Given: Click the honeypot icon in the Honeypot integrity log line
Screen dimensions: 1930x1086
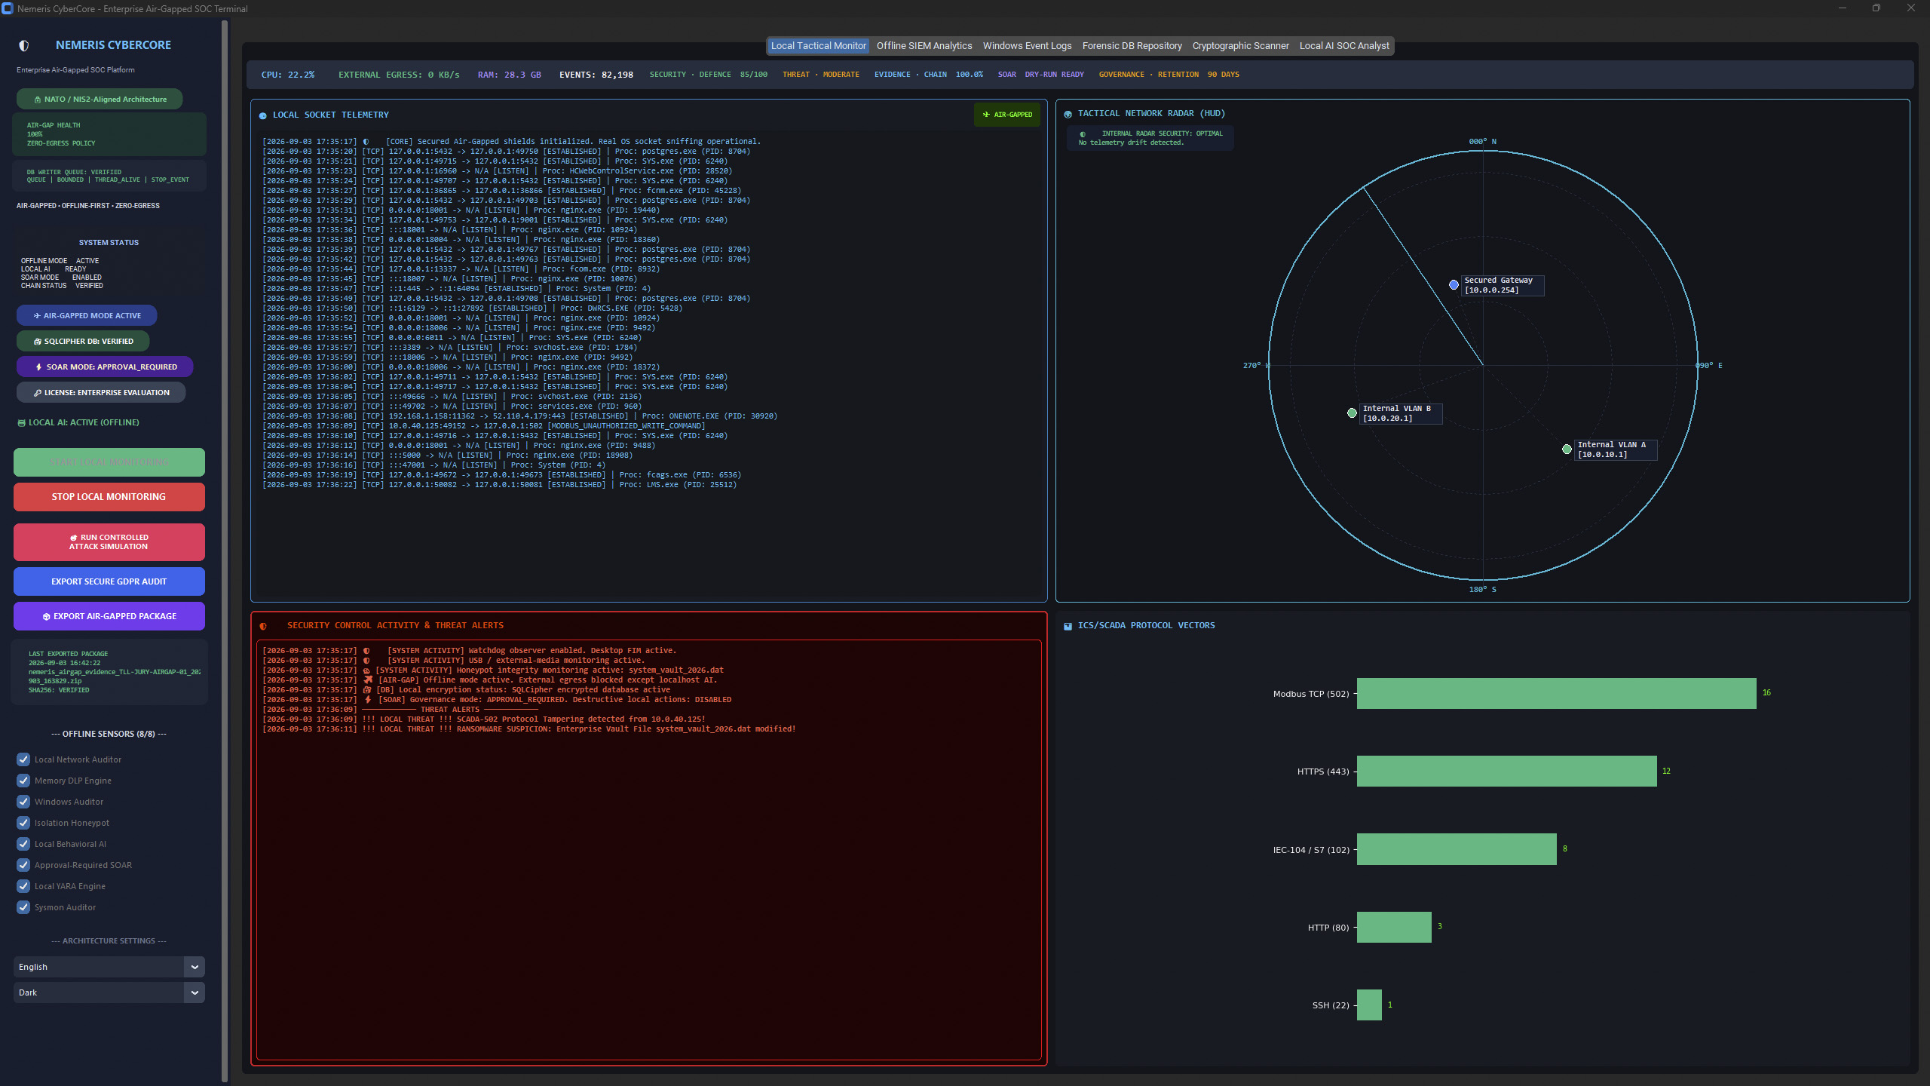Looking at the screenshot, I should (367, 670).
